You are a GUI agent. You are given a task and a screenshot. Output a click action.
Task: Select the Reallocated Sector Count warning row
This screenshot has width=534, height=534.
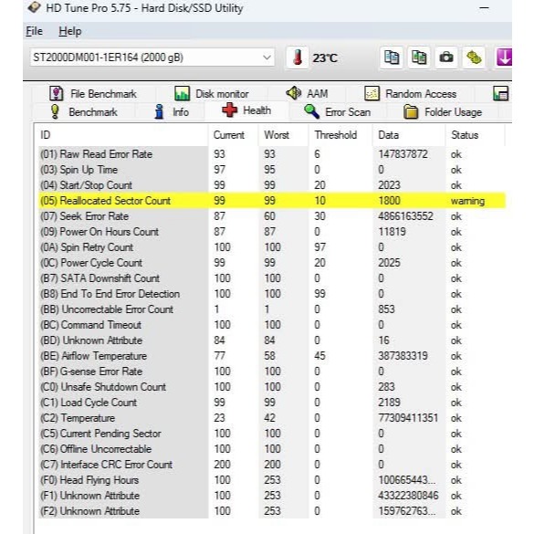[272, 201]
